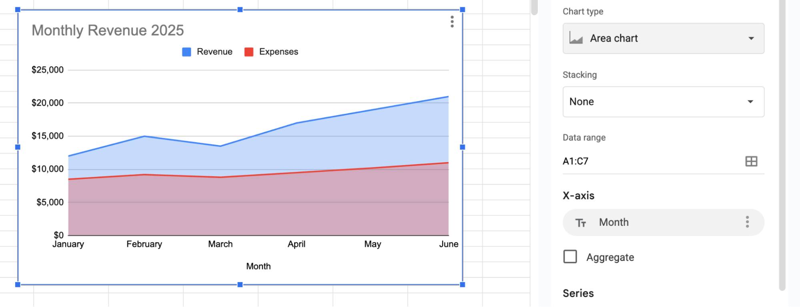Click the Tt text icon beside Month
800x307 pixels.
pos(581,222)
